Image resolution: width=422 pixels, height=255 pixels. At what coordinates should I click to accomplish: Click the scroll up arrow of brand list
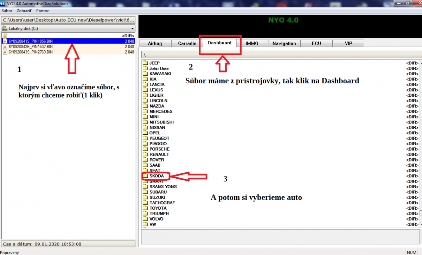[420, 63]
